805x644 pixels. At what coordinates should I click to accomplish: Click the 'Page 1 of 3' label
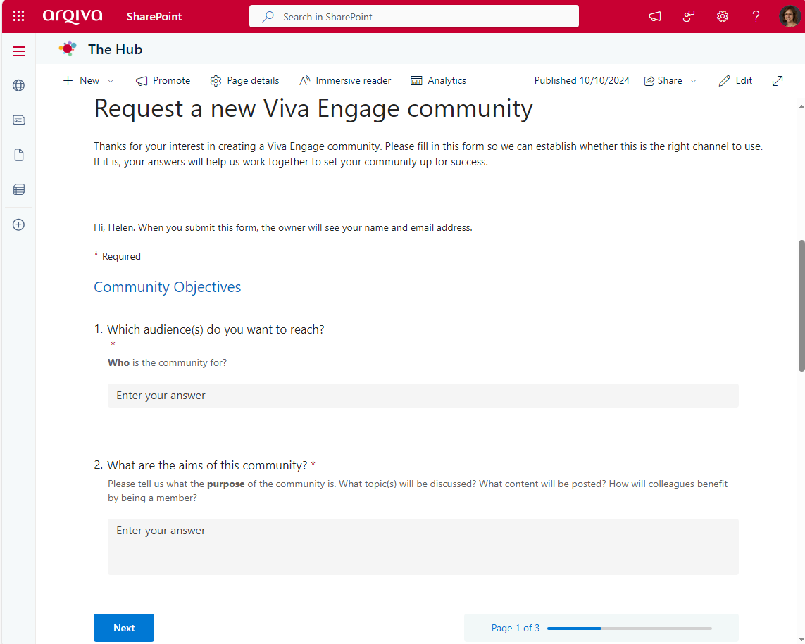[x=516, y=628]
